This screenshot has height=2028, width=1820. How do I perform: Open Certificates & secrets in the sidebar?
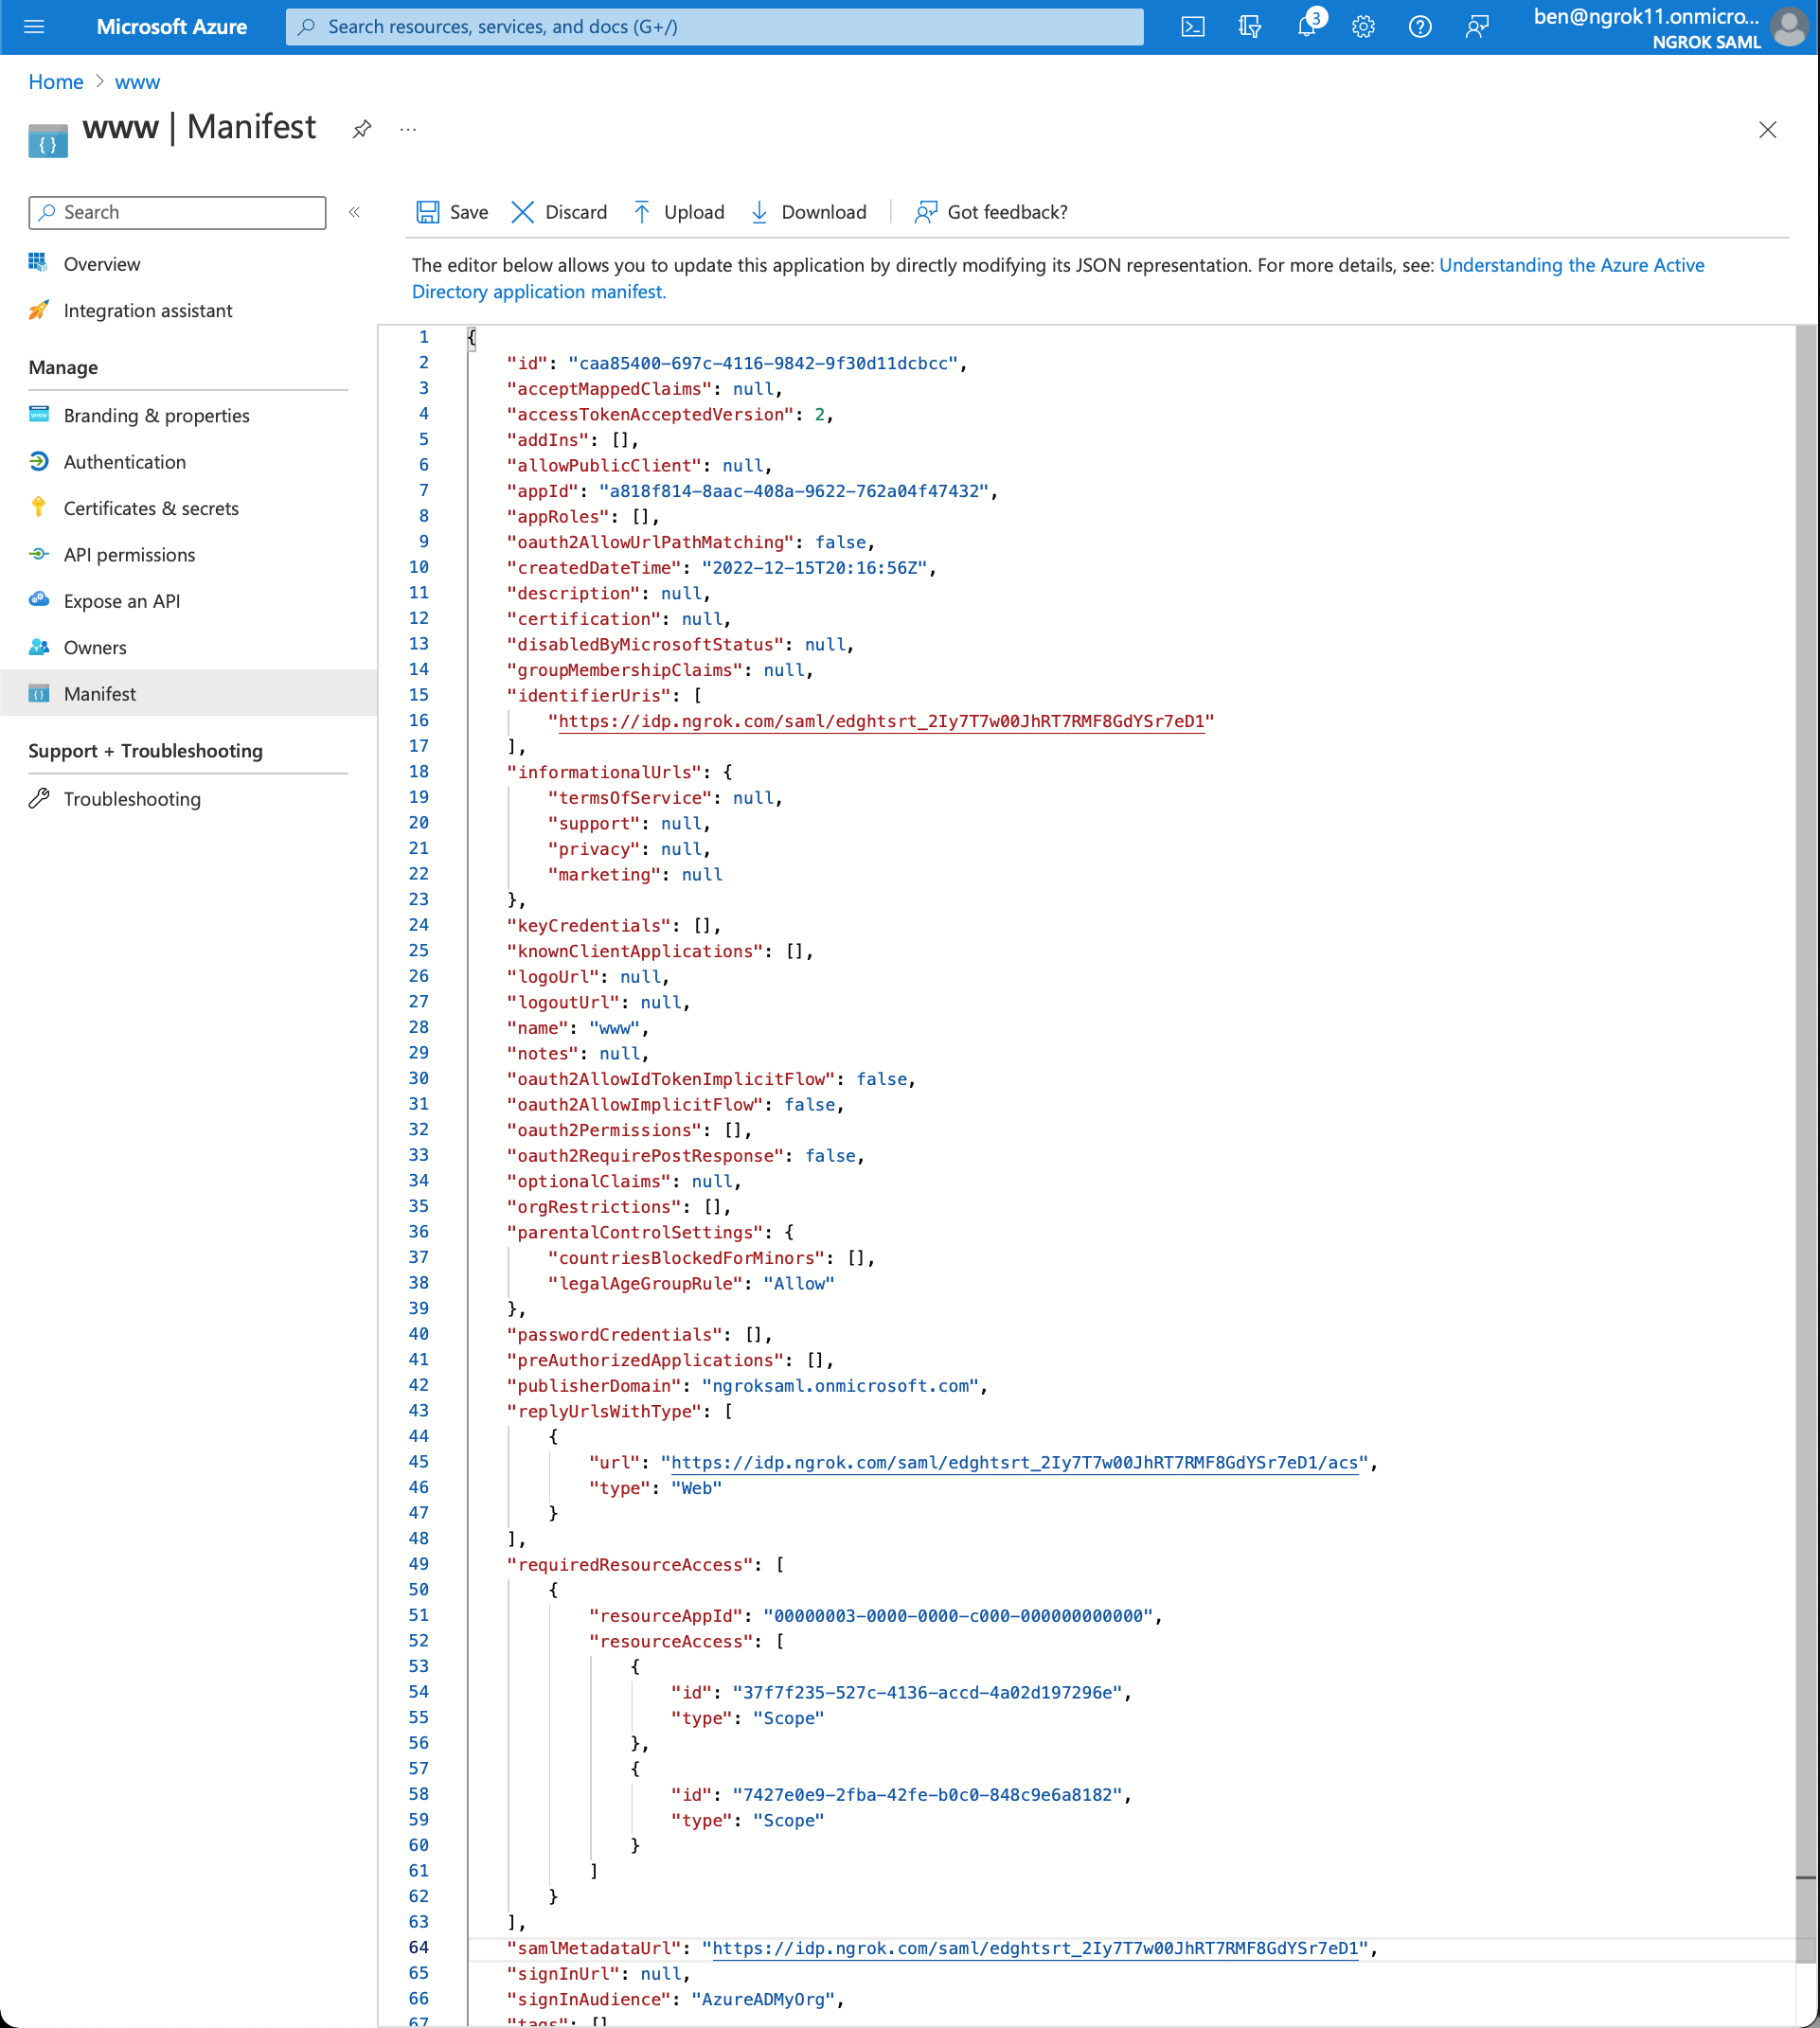point(151,508)
